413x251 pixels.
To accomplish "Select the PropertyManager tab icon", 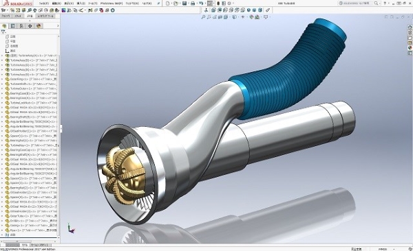I will (x=12, y=26).
